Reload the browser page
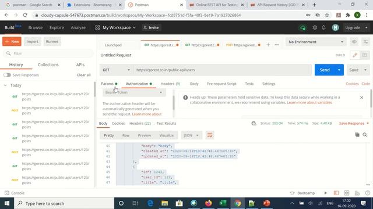 pyautogui.click(x=25, y=15)
